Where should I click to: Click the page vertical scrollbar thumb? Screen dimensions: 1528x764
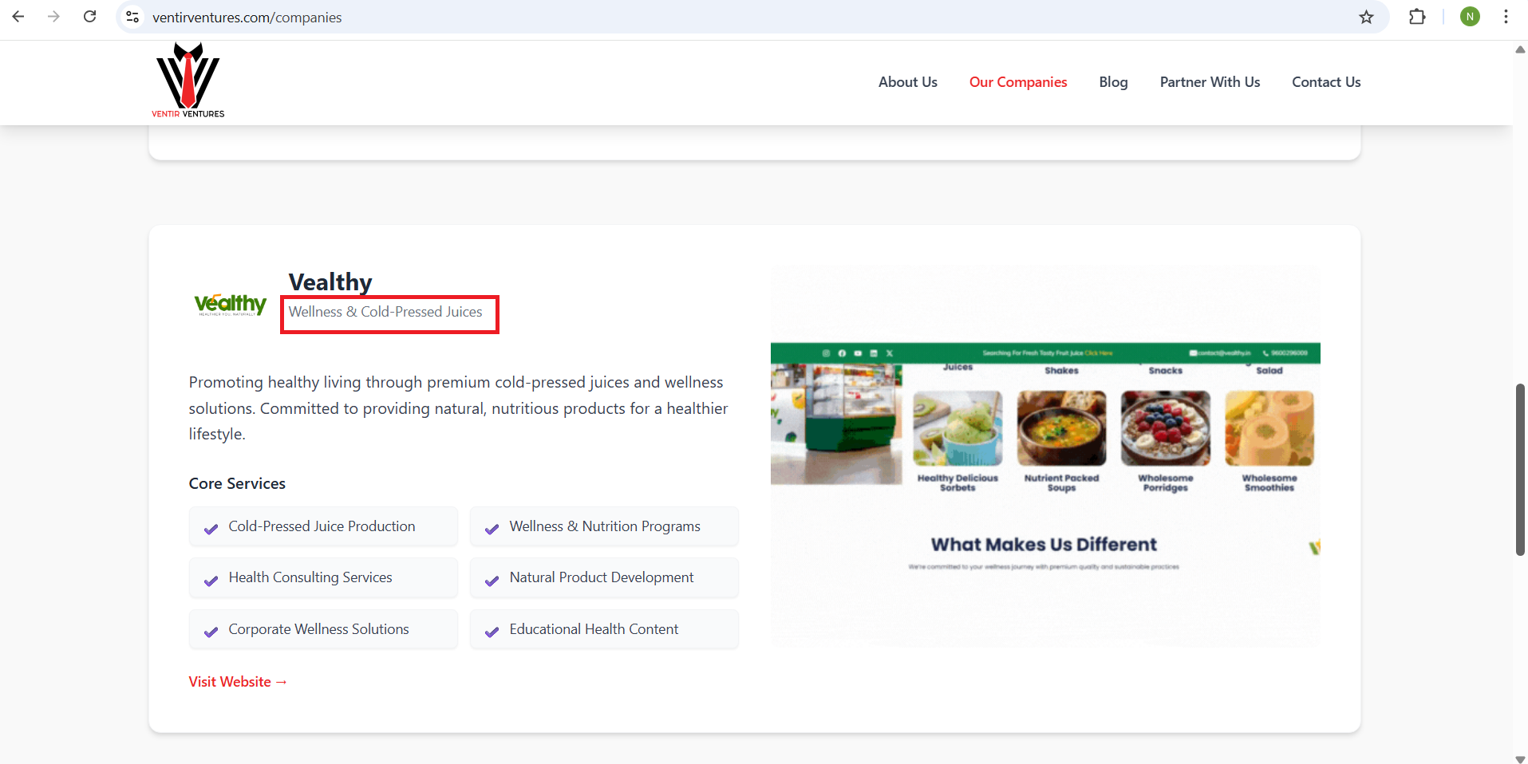[1520, 469]
